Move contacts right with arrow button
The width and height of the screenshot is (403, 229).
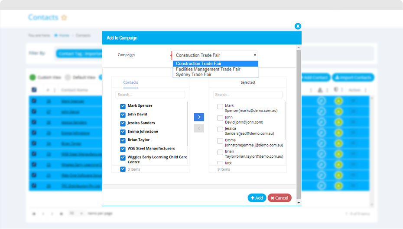pyautogui.click(x=199, y=117)
